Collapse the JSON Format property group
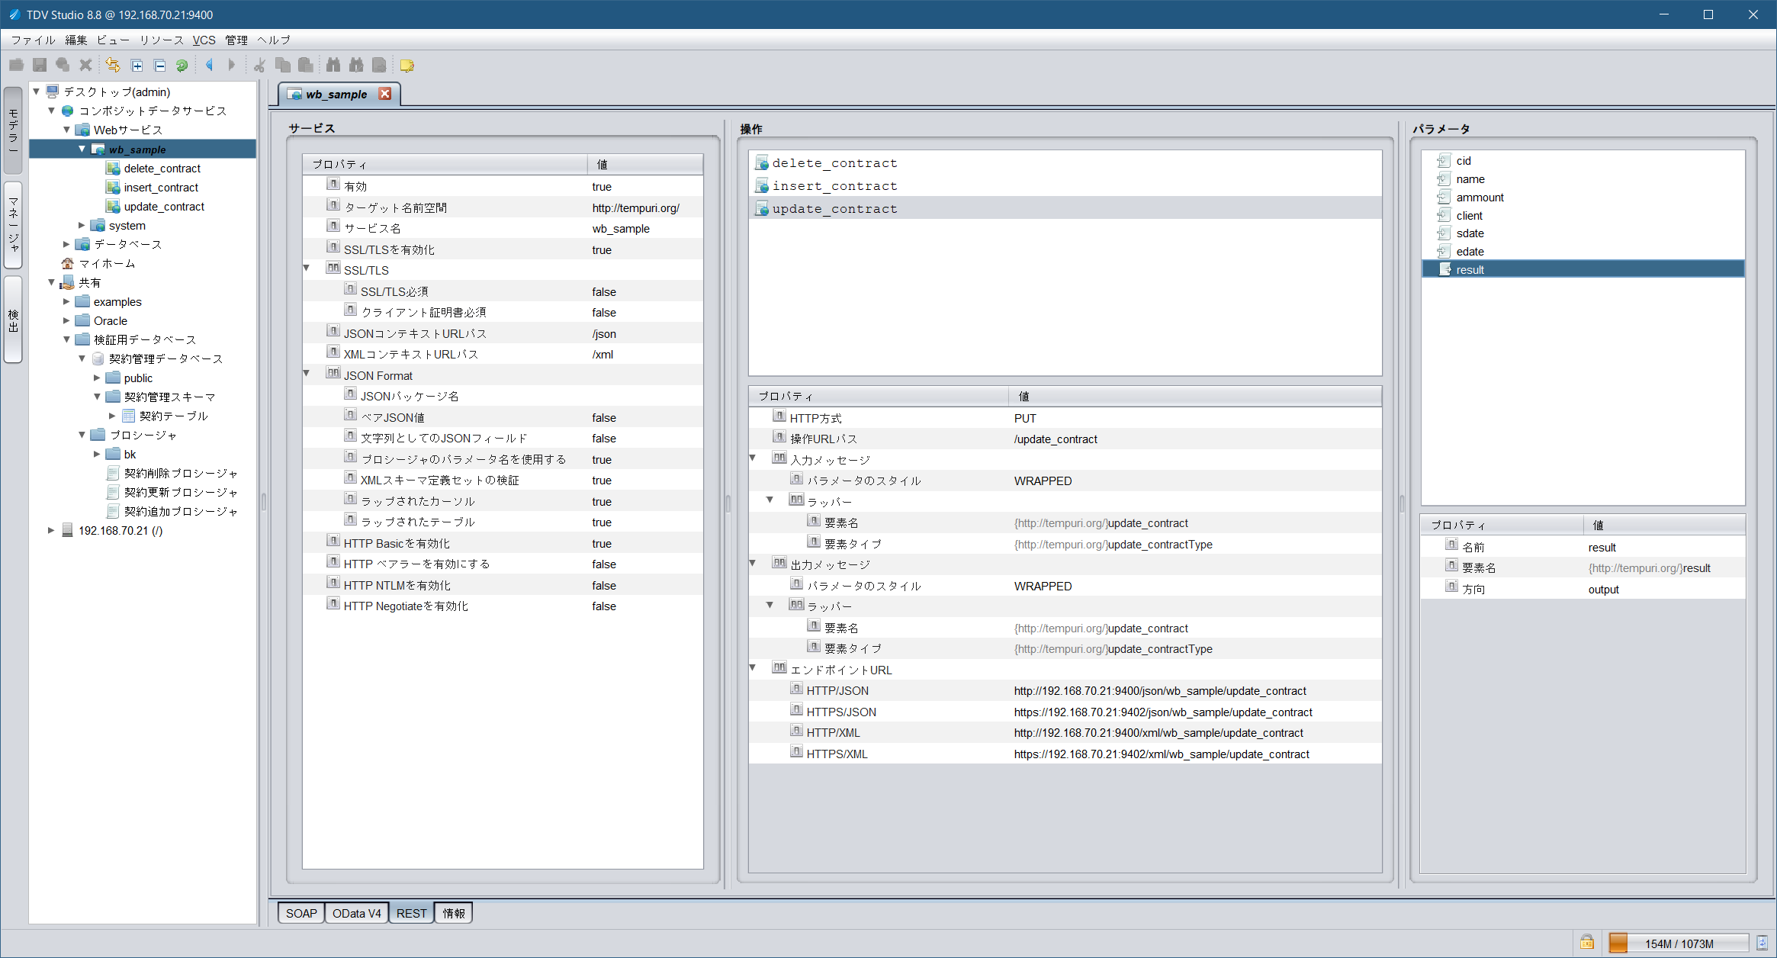The image size is (1777, 958). click(x=307, y=373)
